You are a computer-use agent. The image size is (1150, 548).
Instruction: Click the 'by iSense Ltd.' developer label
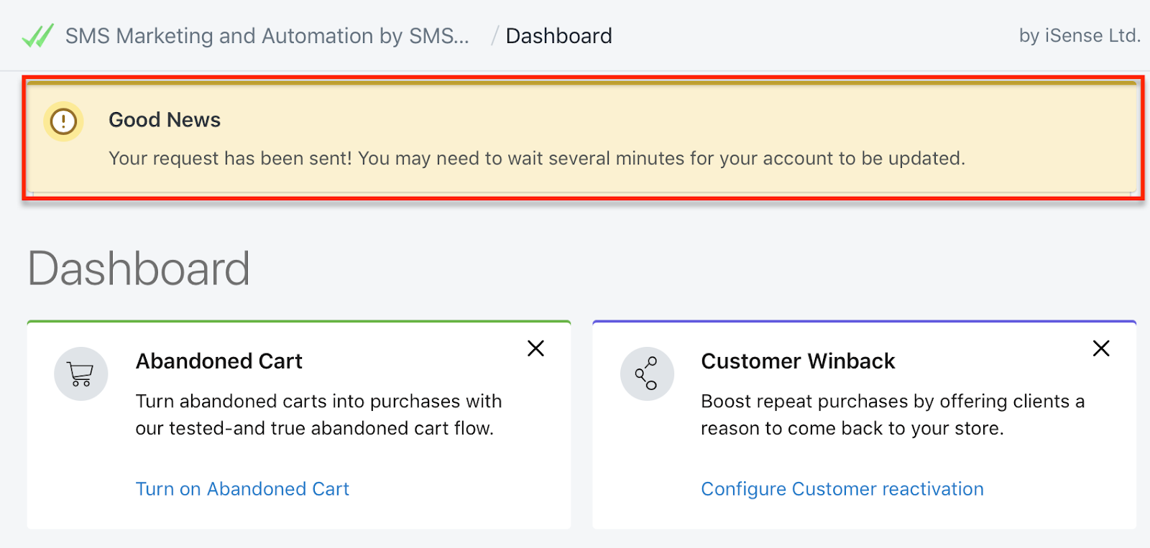[x=1079, y=35]
